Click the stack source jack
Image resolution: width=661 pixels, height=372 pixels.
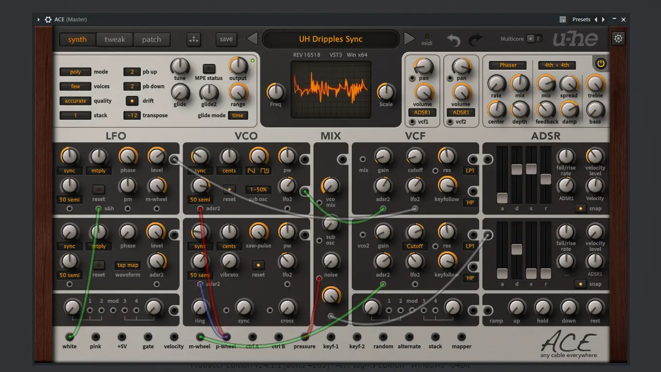click(436, 337)
